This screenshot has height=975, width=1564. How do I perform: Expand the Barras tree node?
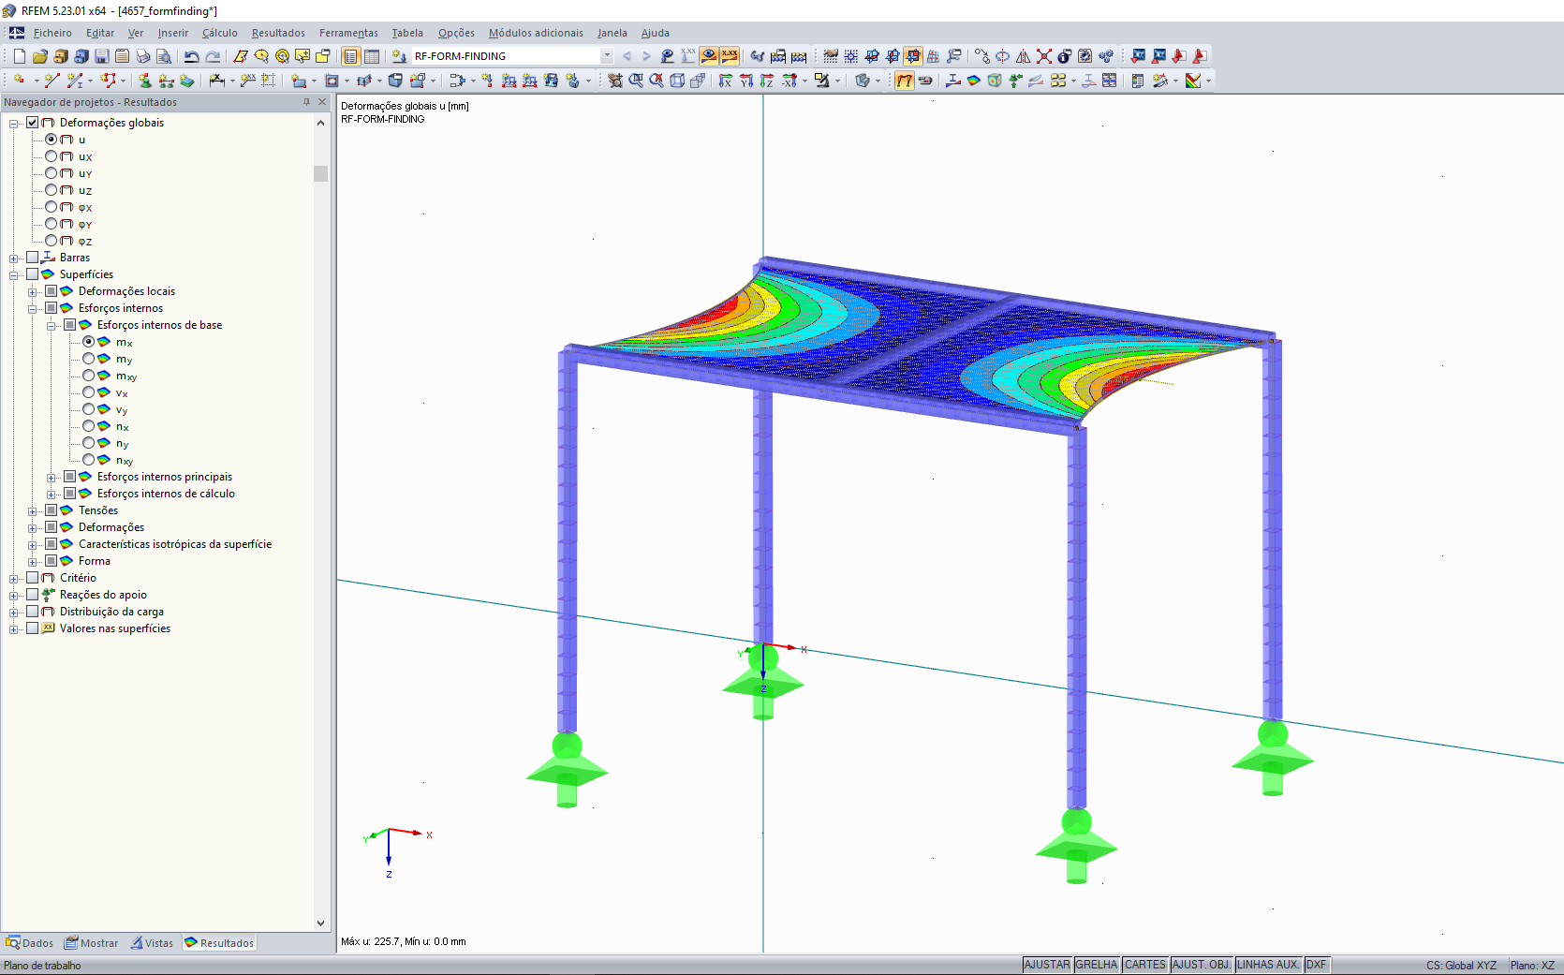14,259
